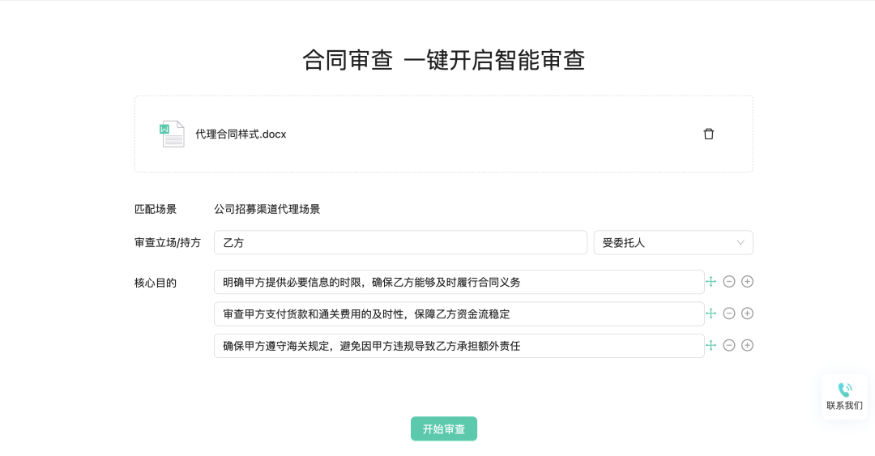Delete the uploaded 代理合同样式.docx file

tap(709, 134)
